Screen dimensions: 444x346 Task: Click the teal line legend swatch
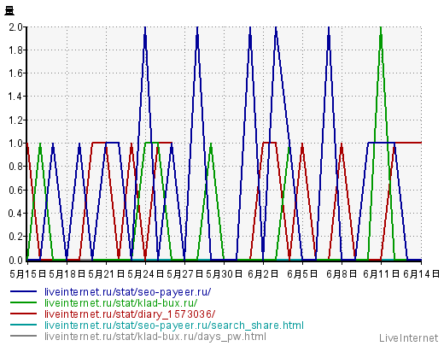tap(23, 325)
